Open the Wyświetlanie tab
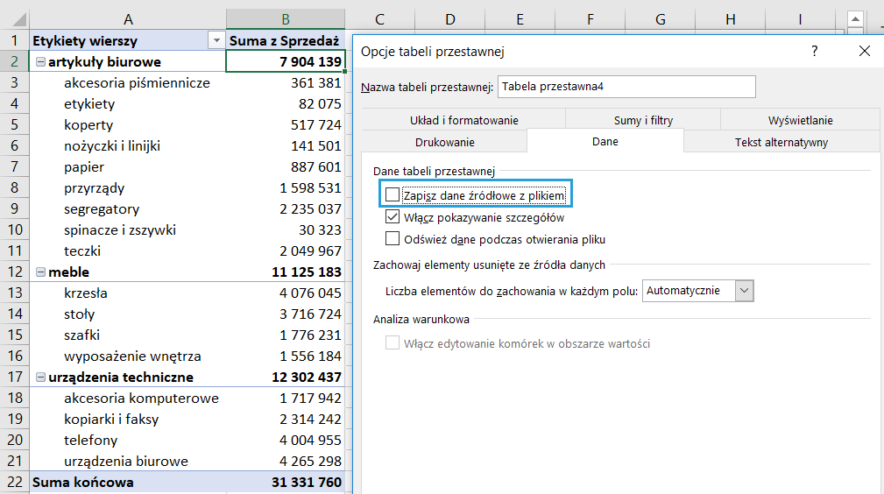 [x=800, y=120]
